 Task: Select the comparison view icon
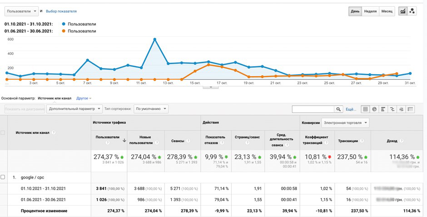392,109
